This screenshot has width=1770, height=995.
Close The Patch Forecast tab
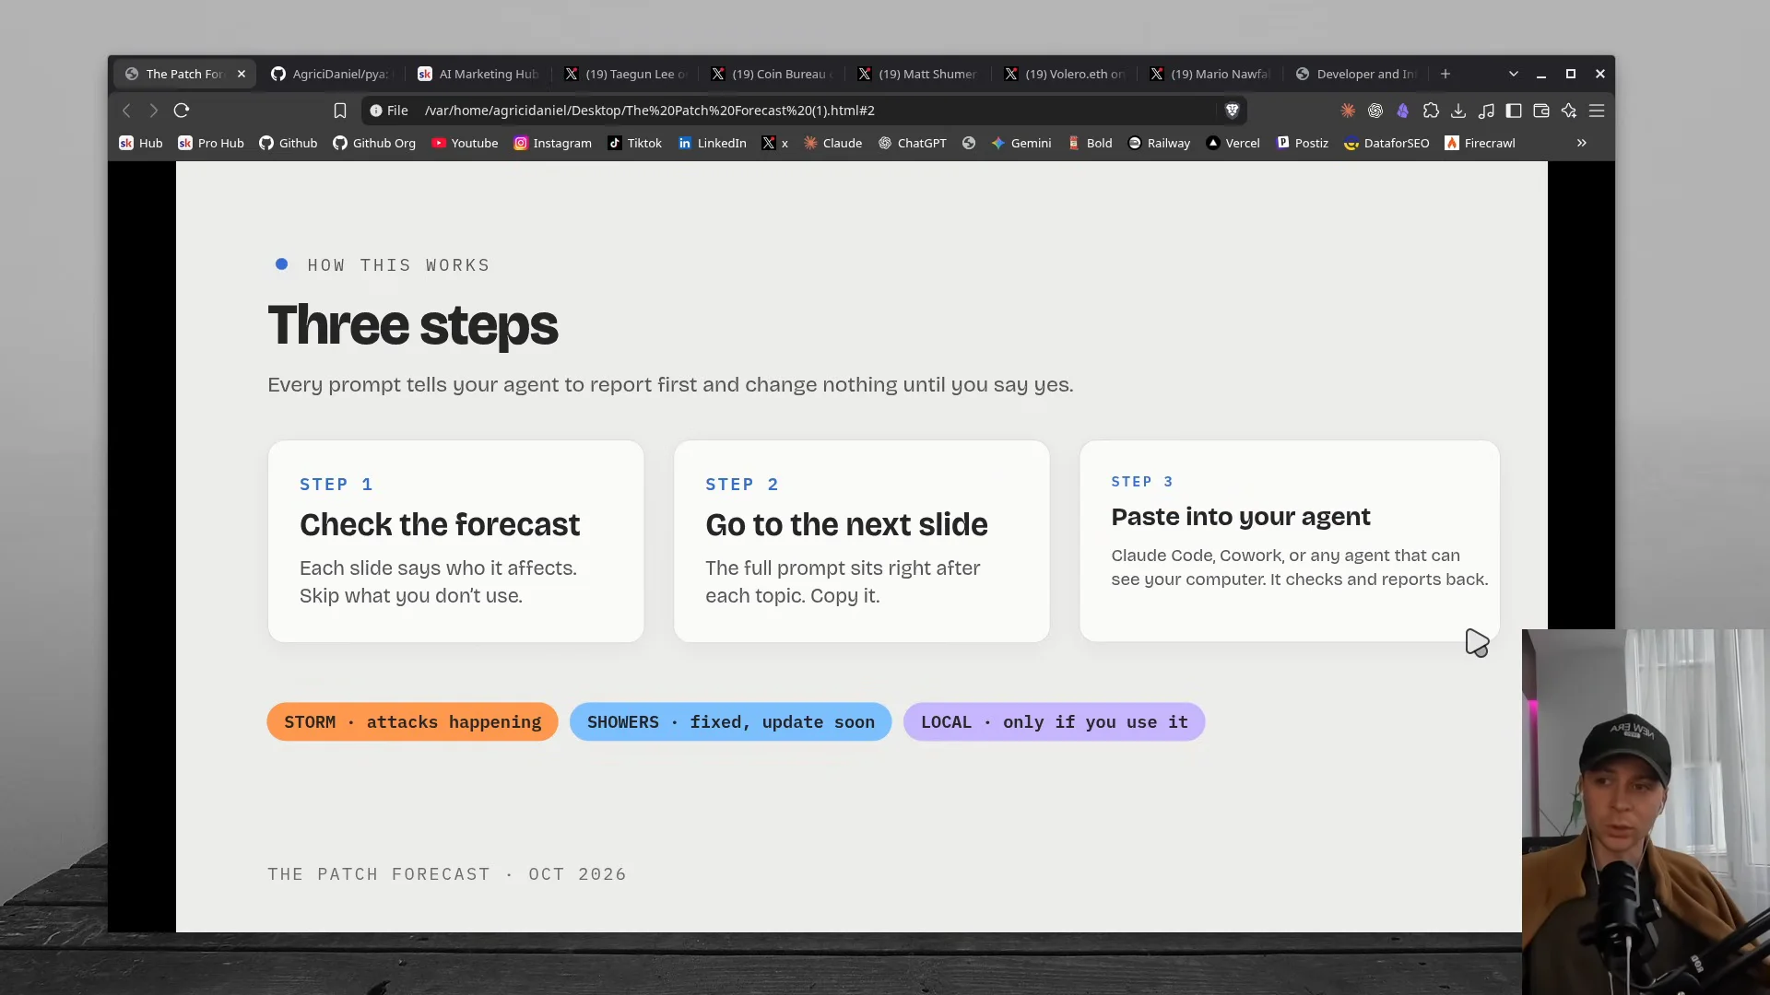click(x=242, y=74)
